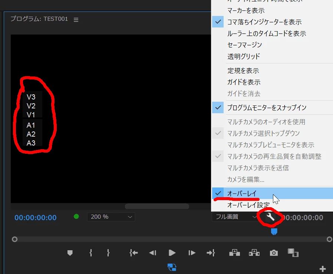Toggle プログラムモニターをスナップイン option
333x274 pixels.
click(272, 108)
